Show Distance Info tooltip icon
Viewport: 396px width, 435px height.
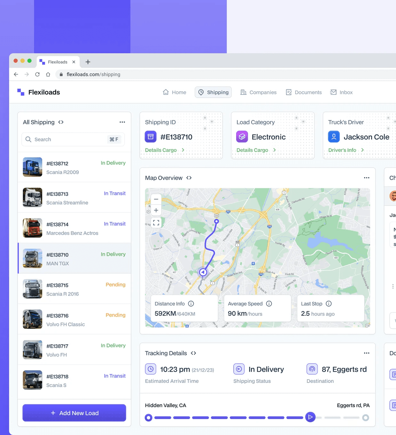[191, 304]
